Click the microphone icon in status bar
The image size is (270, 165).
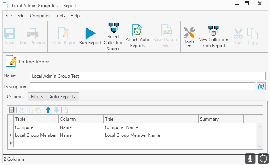(250, 159)
